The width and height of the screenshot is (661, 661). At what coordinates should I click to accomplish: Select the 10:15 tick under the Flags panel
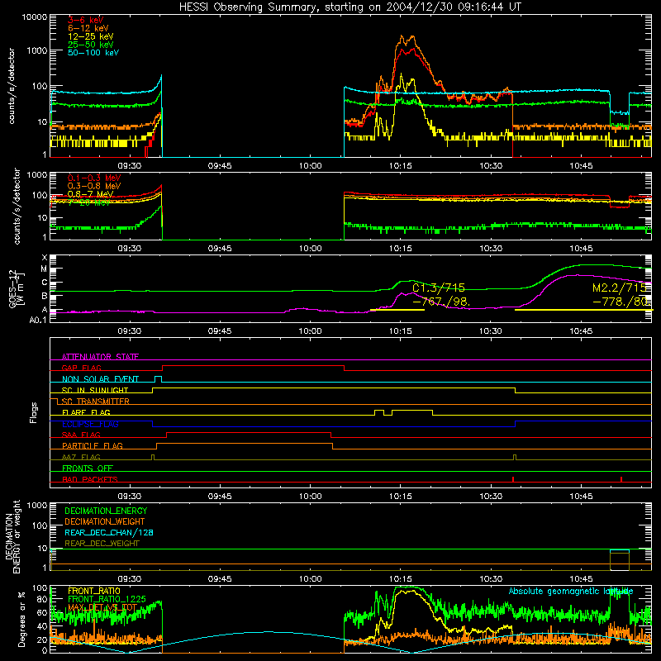tap(400, 497)
